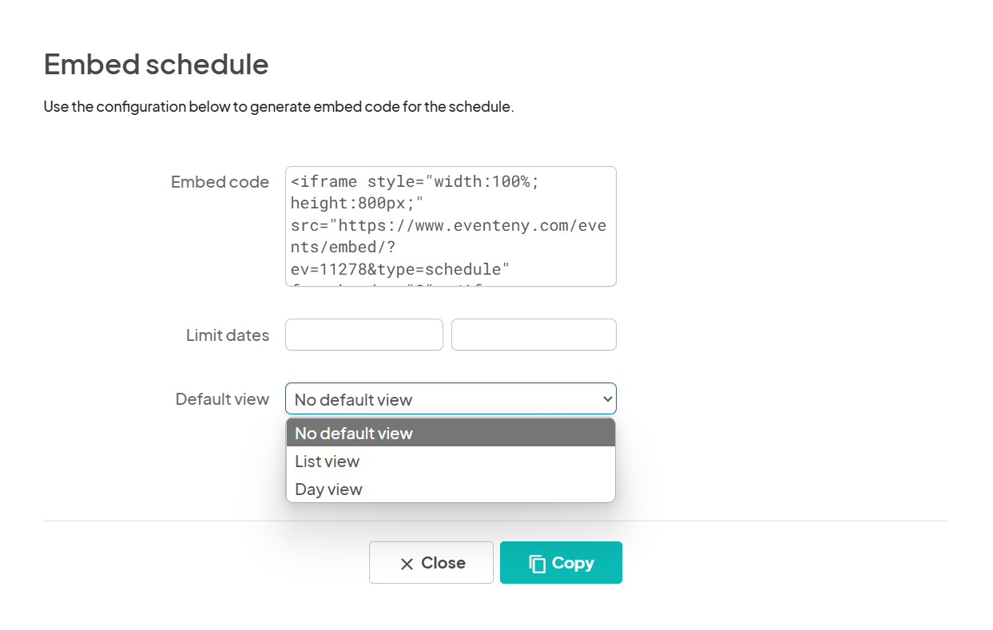
Task: Click the teal Copy button
Action: coord(561,563)
